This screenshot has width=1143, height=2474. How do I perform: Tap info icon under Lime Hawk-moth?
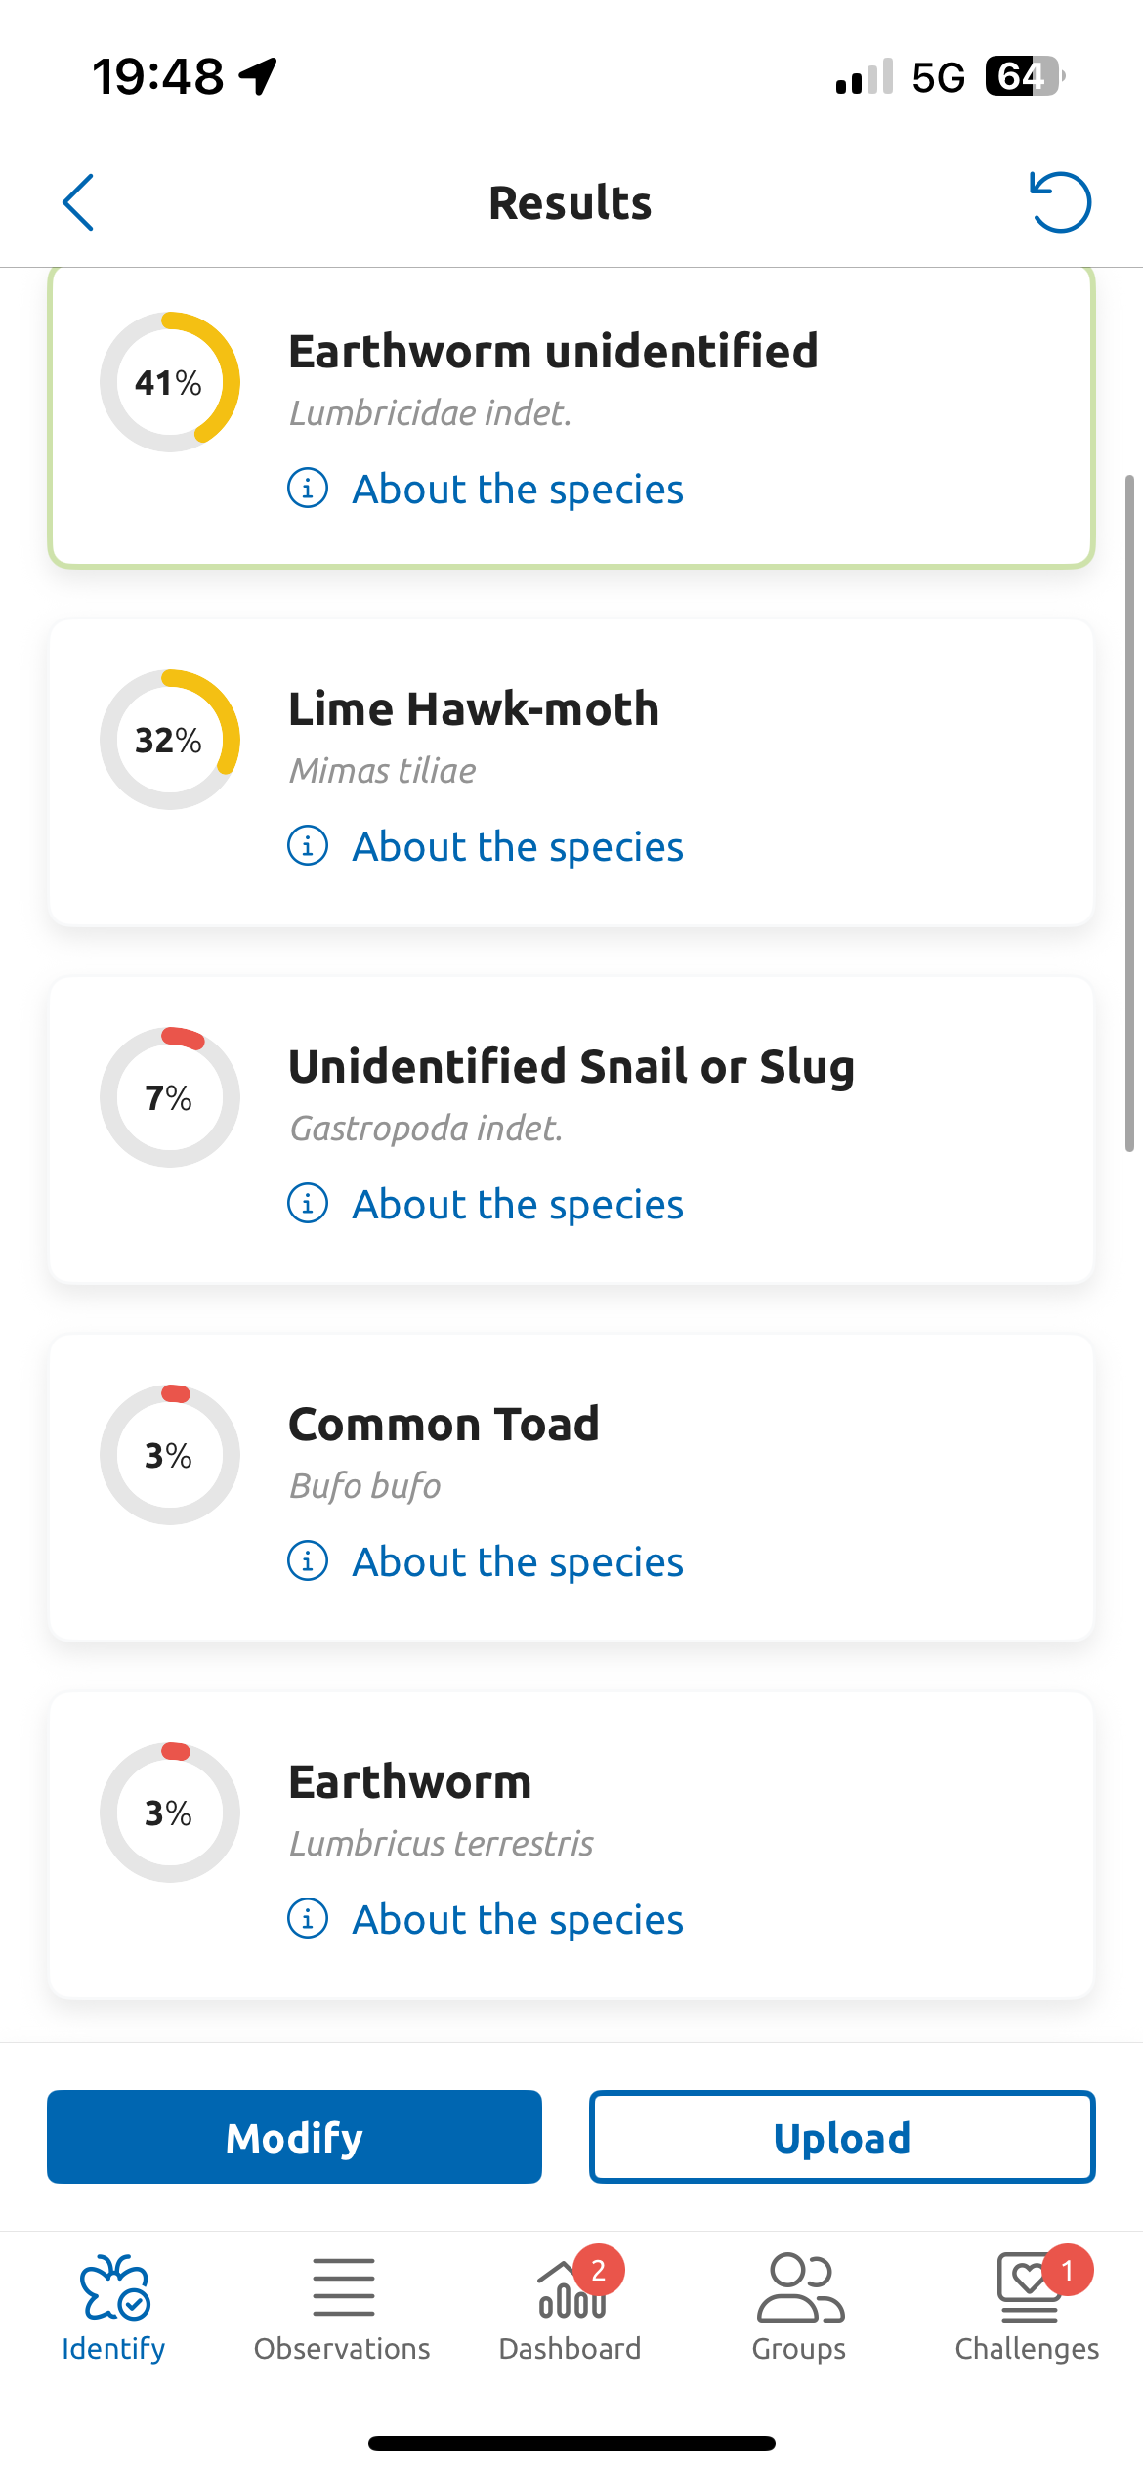tap(308, 845)
